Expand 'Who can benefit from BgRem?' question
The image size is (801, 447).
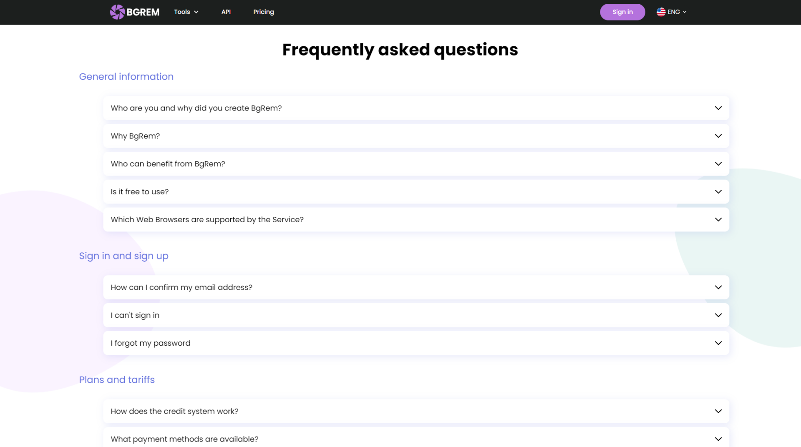click(x=168, y=164)
